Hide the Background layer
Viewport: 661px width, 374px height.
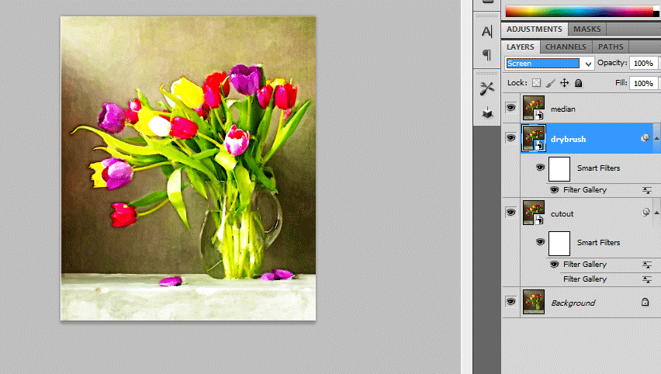(510, 302)
